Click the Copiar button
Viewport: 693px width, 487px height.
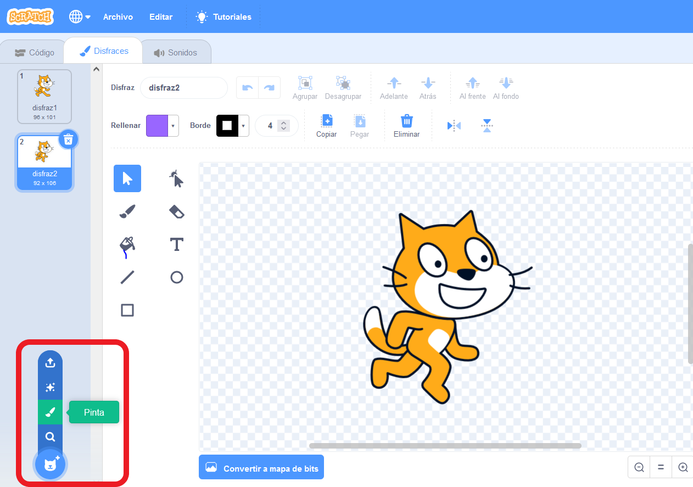click(x=327, y=126)
